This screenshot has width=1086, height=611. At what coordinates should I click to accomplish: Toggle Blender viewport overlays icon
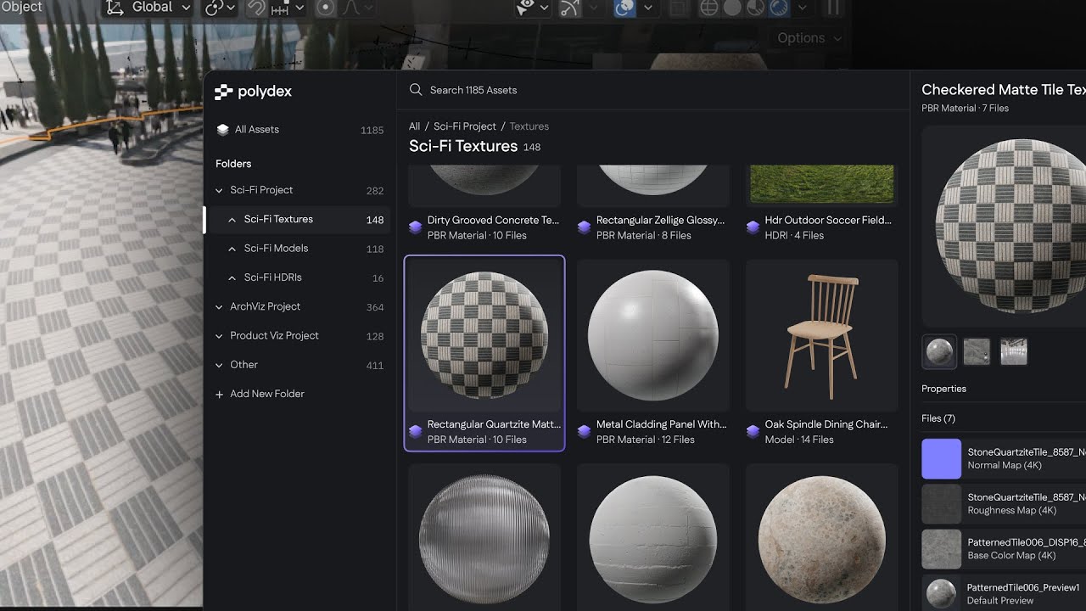click(x=624, y=8)
